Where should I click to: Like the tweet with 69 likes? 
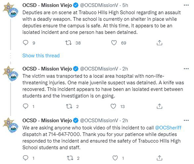(x=114, y=43)
